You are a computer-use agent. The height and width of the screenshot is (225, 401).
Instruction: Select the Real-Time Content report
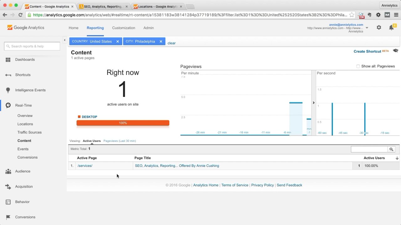24,141
